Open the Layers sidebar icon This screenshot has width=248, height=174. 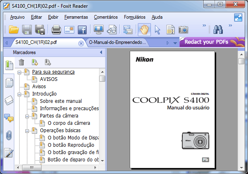click(9, 100)
